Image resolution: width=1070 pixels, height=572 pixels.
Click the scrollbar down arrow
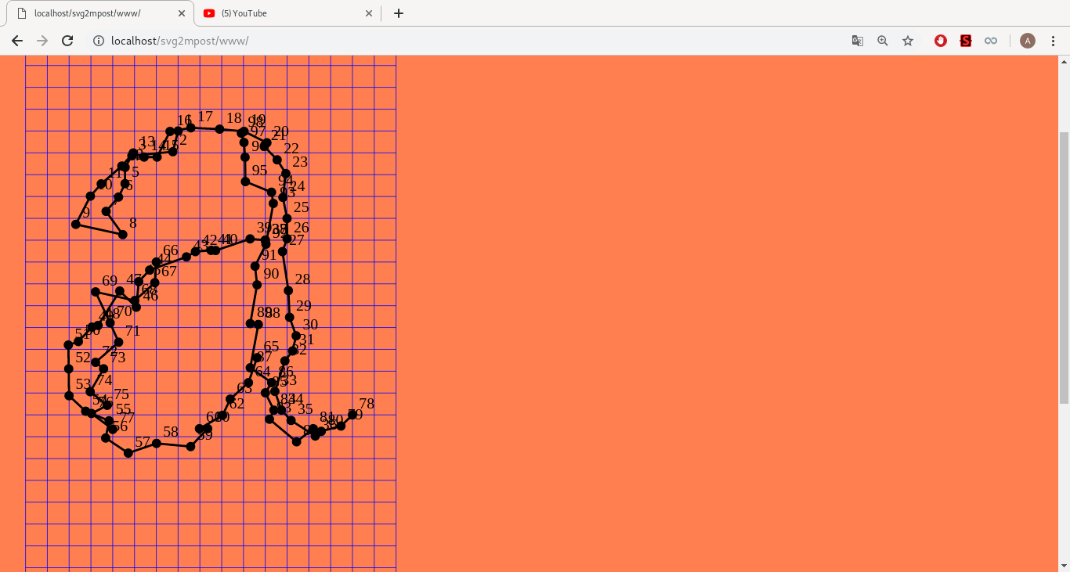coord(1064,566)
